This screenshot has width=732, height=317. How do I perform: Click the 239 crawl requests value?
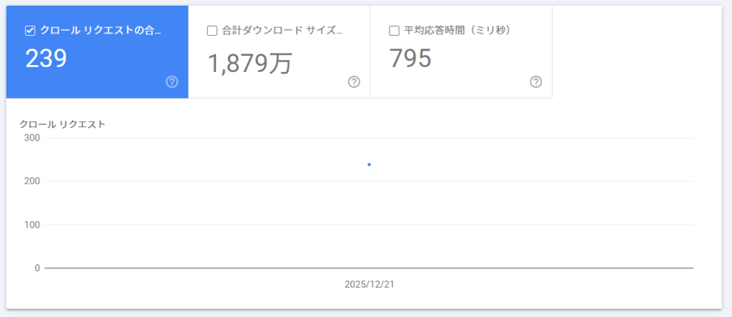[x=46, y=59]
